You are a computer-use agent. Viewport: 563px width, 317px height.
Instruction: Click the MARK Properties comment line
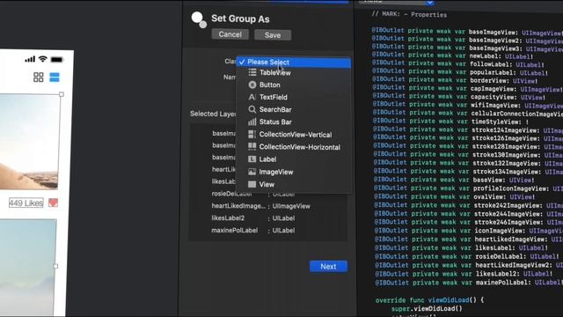point(409,15)
